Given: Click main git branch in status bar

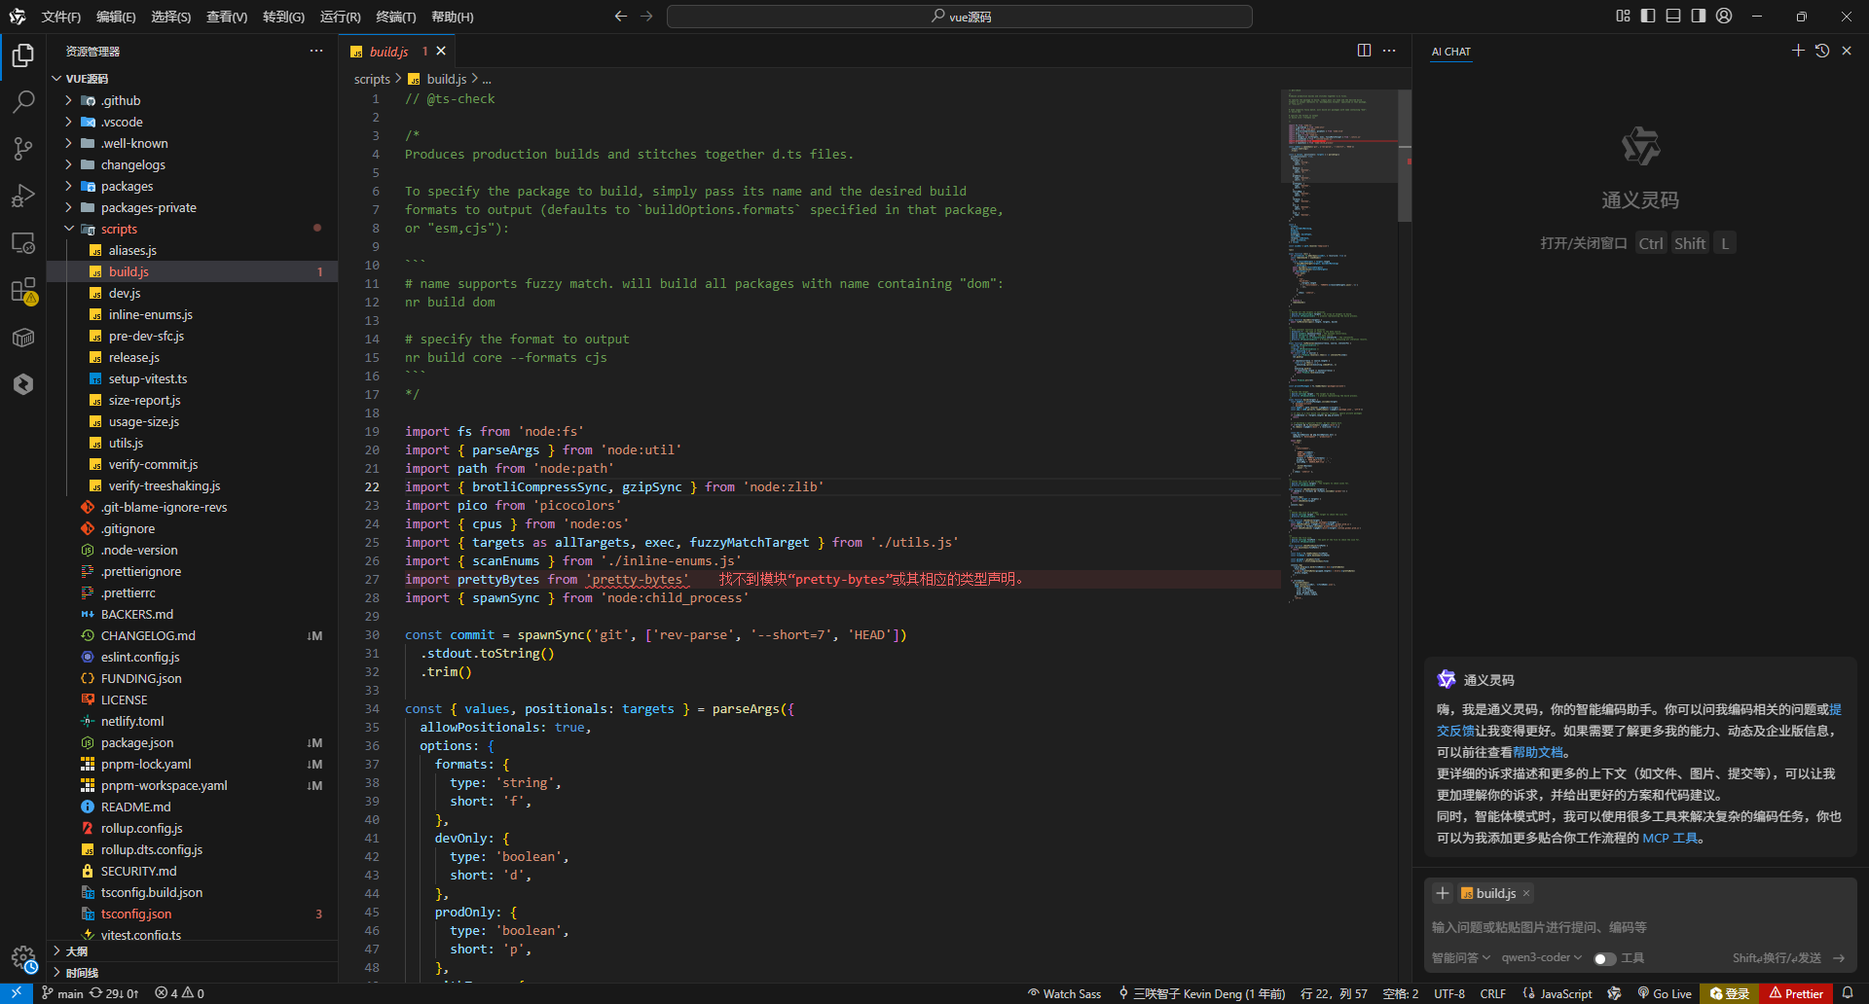Looking at the screenshot, I should (x=62, y=993).
